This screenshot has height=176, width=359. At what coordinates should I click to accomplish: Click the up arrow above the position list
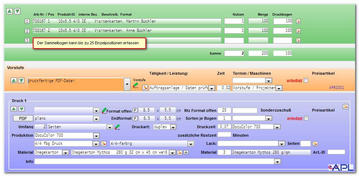[10, 11]
